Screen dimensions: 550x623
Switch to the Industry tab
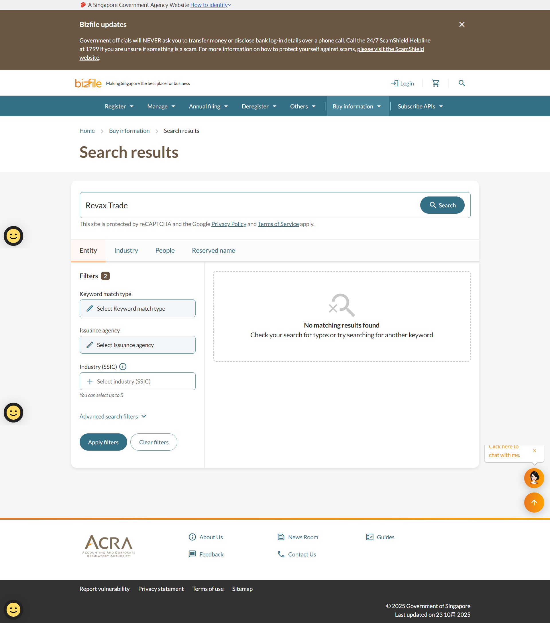(x=126, y=250)
